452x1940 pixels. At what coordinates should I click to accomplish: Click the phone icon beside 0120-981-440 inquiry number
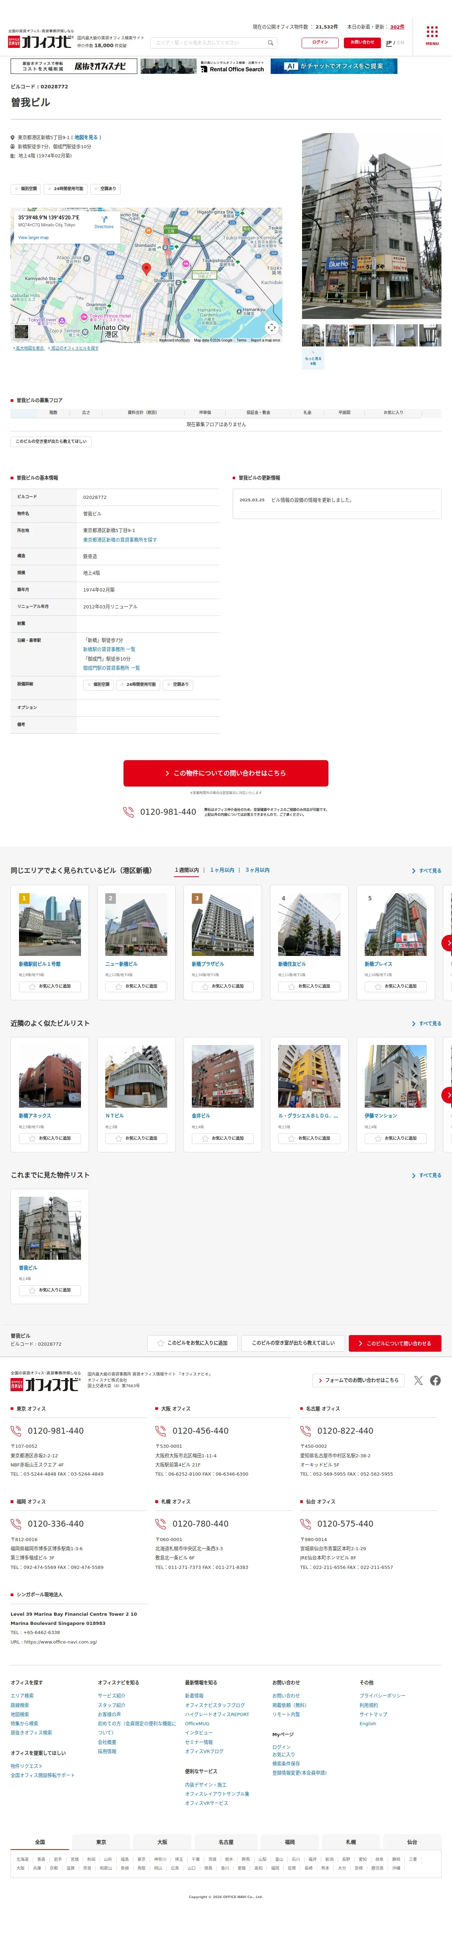pyautogui.click(x=128, y=812)
